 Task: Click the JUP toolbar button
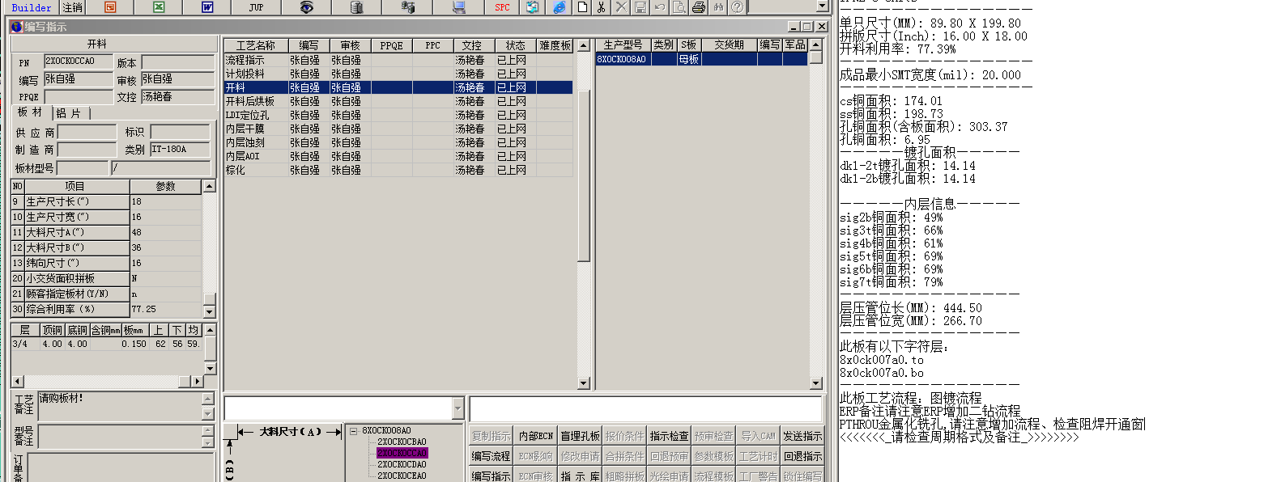[257, 7]
